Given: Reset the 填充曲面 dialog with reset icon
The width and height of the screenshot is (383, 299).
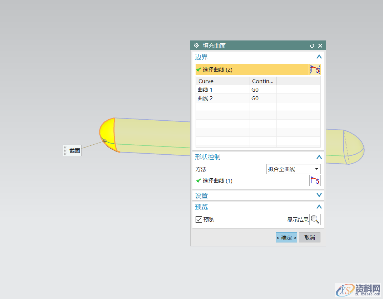Looking at the screenshot, I should (312, 45).
